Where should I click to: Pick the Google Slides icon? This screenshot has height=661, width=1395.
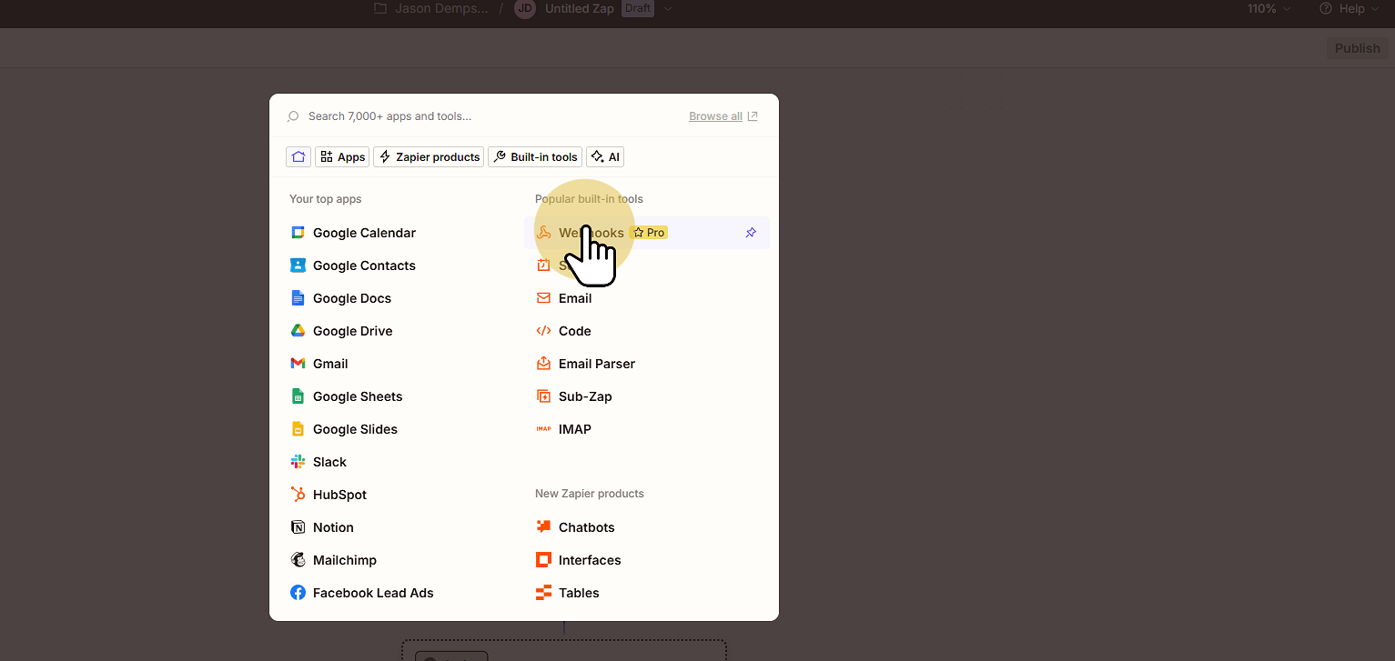[298, 429]
